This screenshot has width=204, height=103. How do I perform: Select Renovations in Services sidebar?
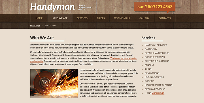tap(152, 73)
